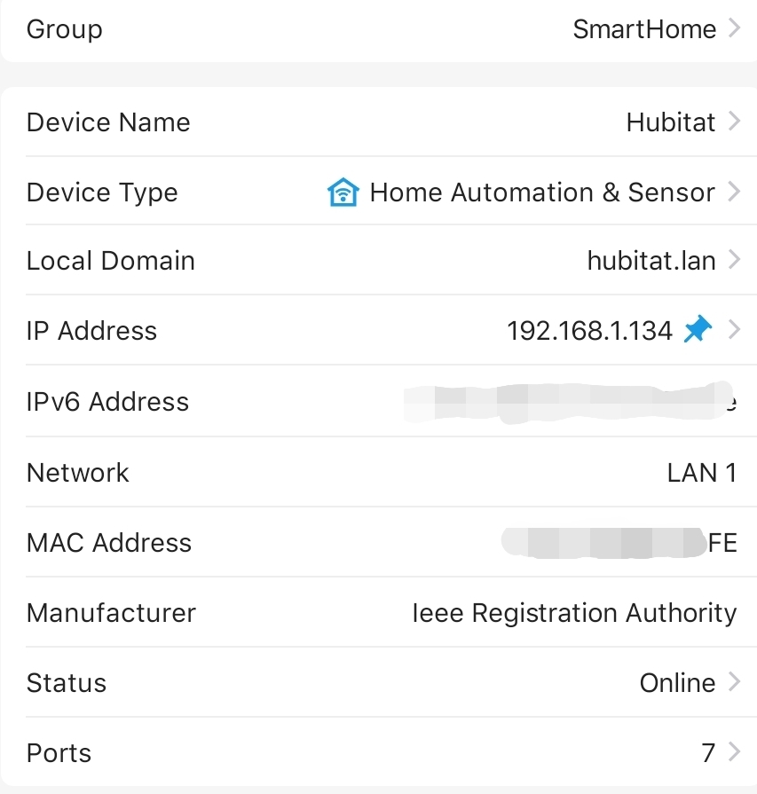Expand the Group row chevron
The image size is (757, 794).
point(734,28)
